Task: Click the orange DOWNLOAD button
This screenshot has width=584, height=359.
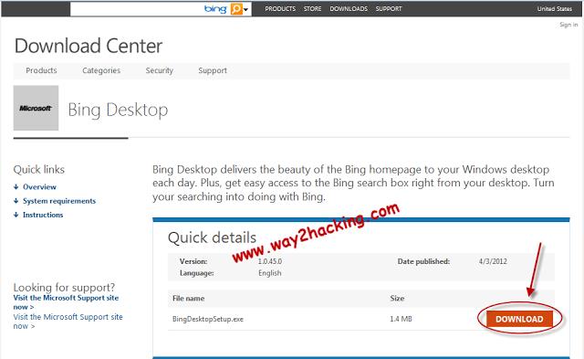Action: (x=519, y=319)
